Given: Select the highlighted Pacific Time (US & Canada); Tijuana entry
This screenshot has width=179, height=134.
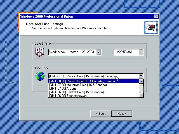Looking at the screenshot, I should tap(93, 81).
